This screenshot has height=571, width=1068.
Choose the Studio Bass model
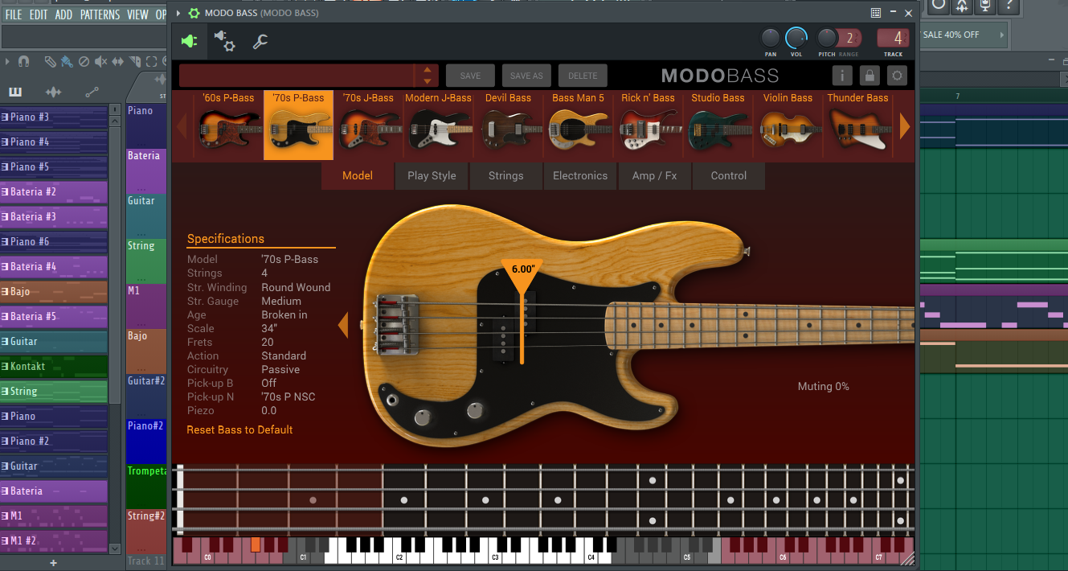pos(718,125)
